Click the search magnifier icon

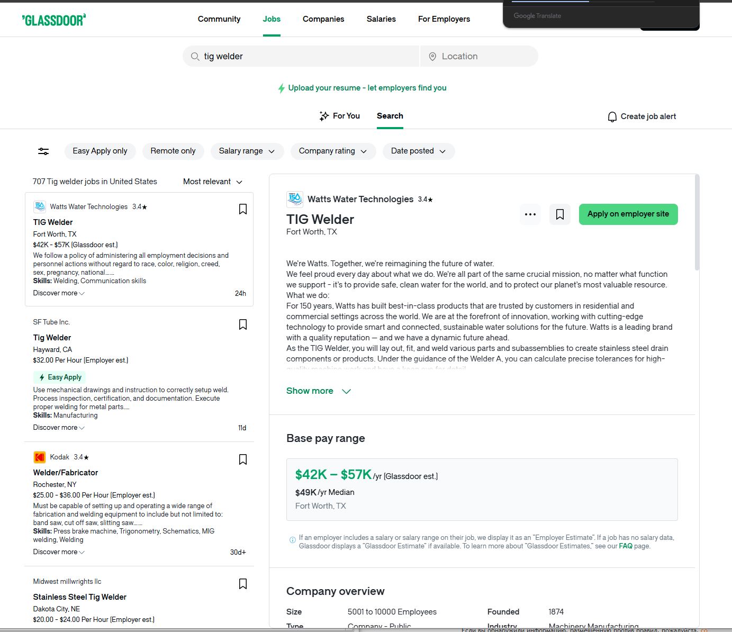pyautogui.click(x=195, y=57)
